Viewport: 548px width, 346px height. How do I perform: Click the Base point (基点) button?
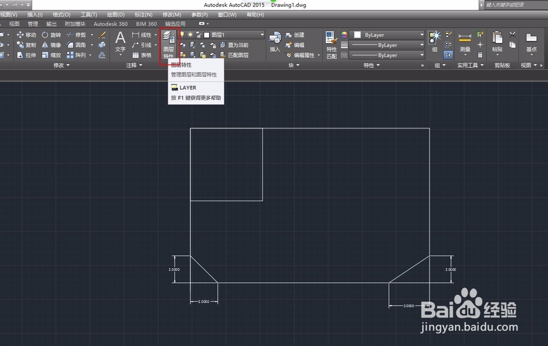click(531, 42)
